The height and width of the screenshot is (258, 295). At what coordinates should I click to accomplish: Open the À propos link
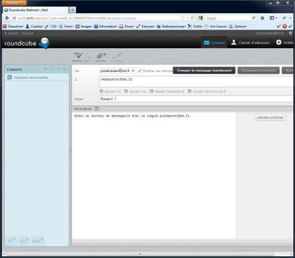[x=11, y=33]
